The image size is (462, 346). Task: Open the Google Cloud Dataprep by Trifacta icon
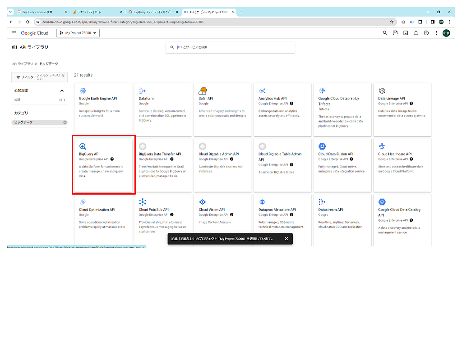point(322,91)
